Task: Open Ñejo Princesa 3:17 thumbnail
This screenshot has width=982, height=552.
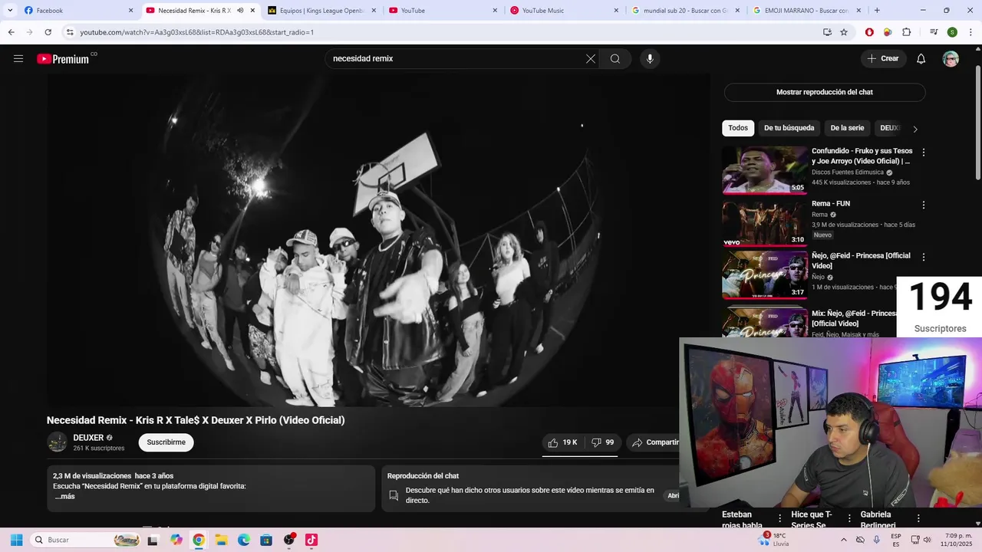Action: [x=765, y=274]
